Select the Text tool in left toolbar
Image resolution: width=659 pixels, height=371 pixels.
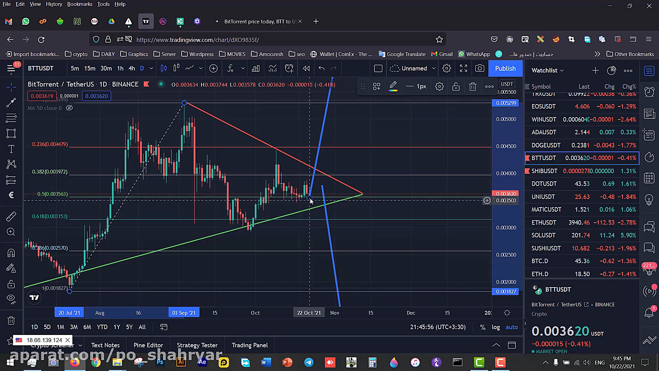click(x=11, y=149)
